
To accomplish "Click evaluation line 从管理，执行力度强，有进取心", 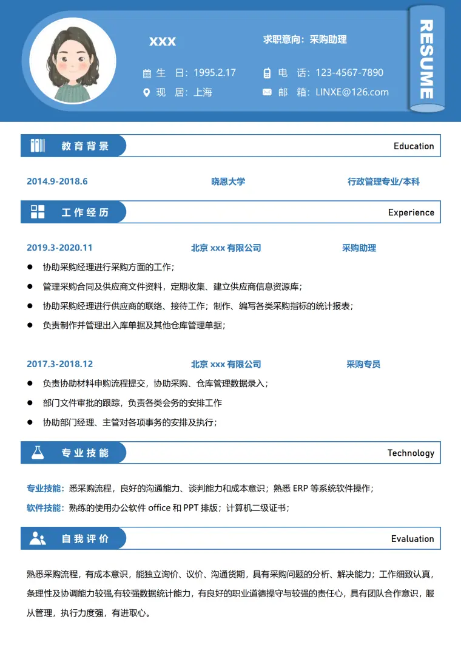I will (89, 613).
